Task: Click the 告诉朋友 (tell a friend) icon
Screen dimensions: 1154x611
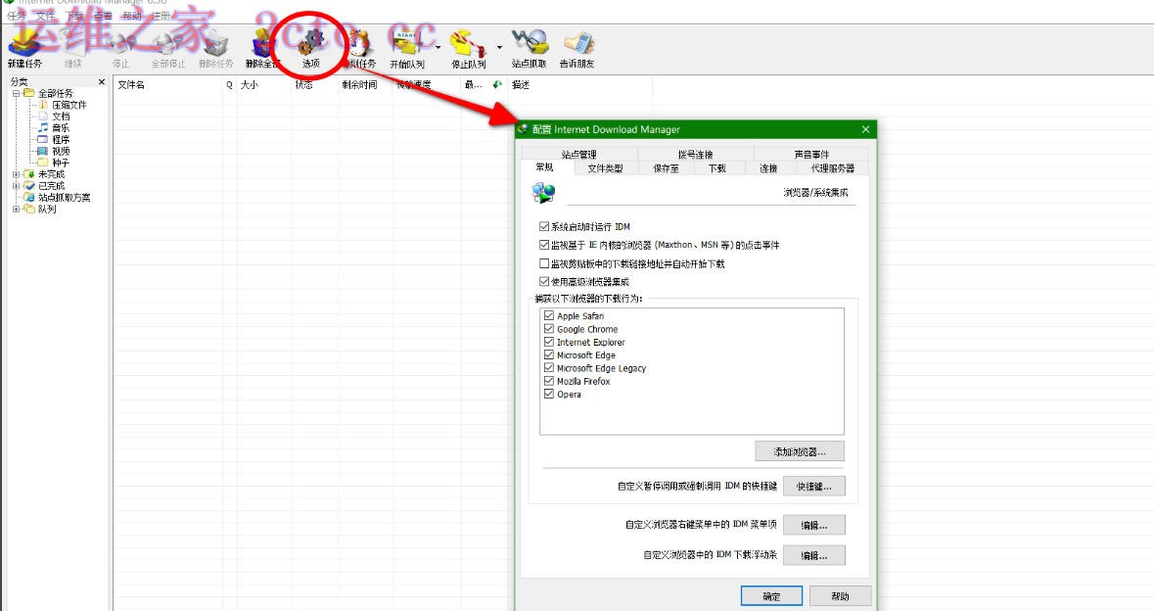Action: tap(577, 49)
